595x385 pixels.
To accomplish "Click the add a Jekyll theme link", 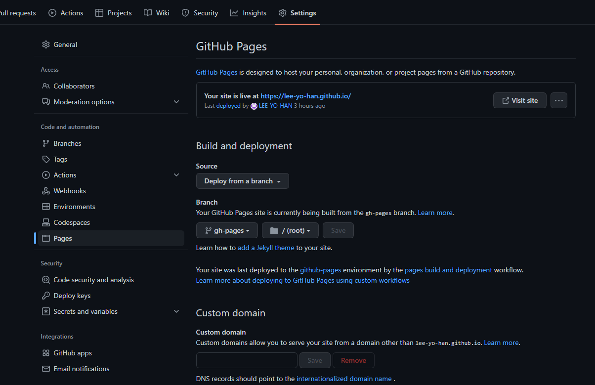I will pyautogui.click(x=266, y=248).
